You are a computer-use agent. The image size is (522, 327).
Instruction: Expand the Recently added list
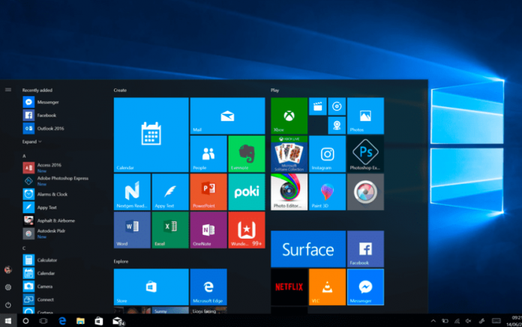(32, 141)
